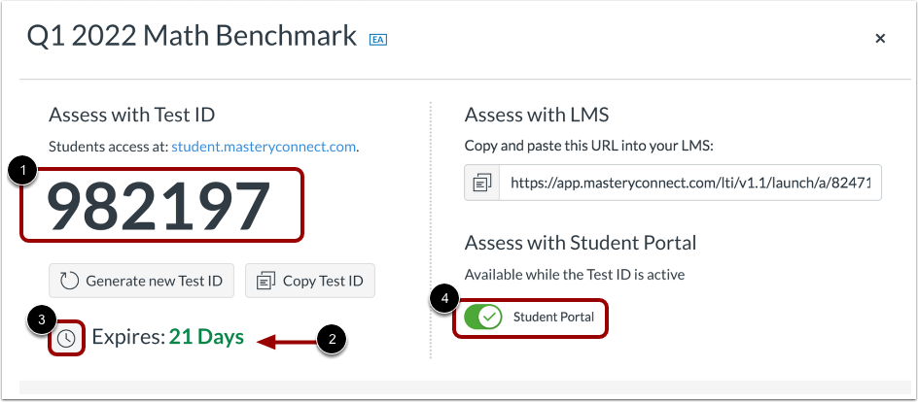
Task: Click the clock icon beside Expires
Action: coord(67,338)
